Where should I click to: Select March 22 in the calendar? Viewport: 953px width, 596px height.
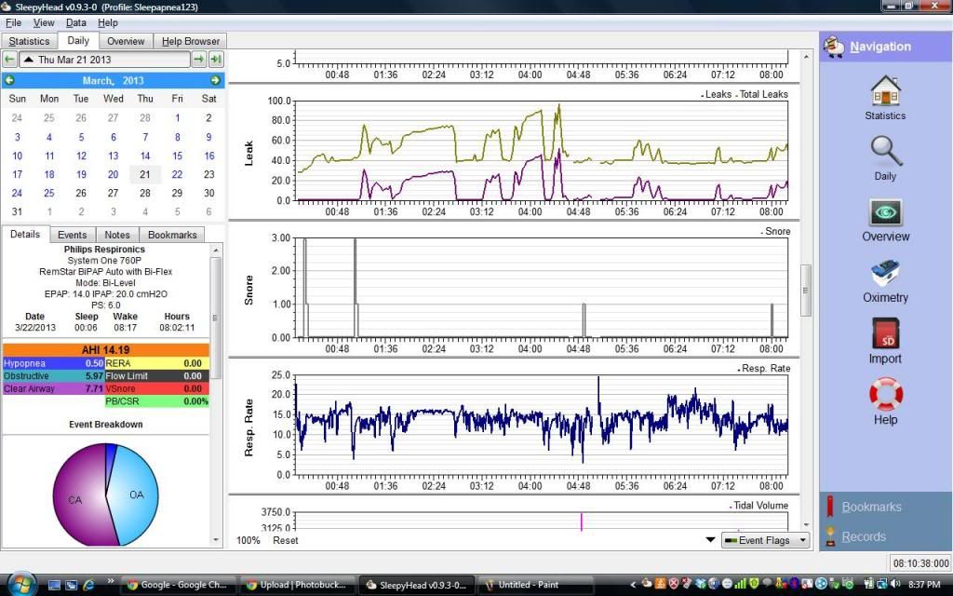click(x=177, y=174)
